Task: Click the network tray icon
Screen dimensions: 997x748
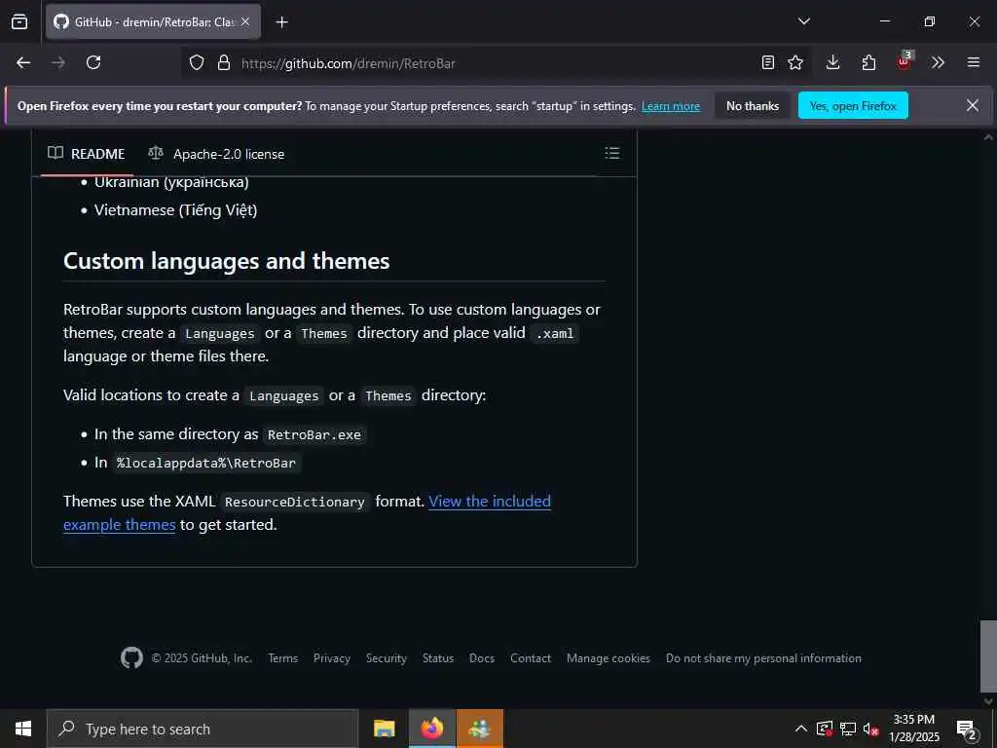Action: pos(848,729)
